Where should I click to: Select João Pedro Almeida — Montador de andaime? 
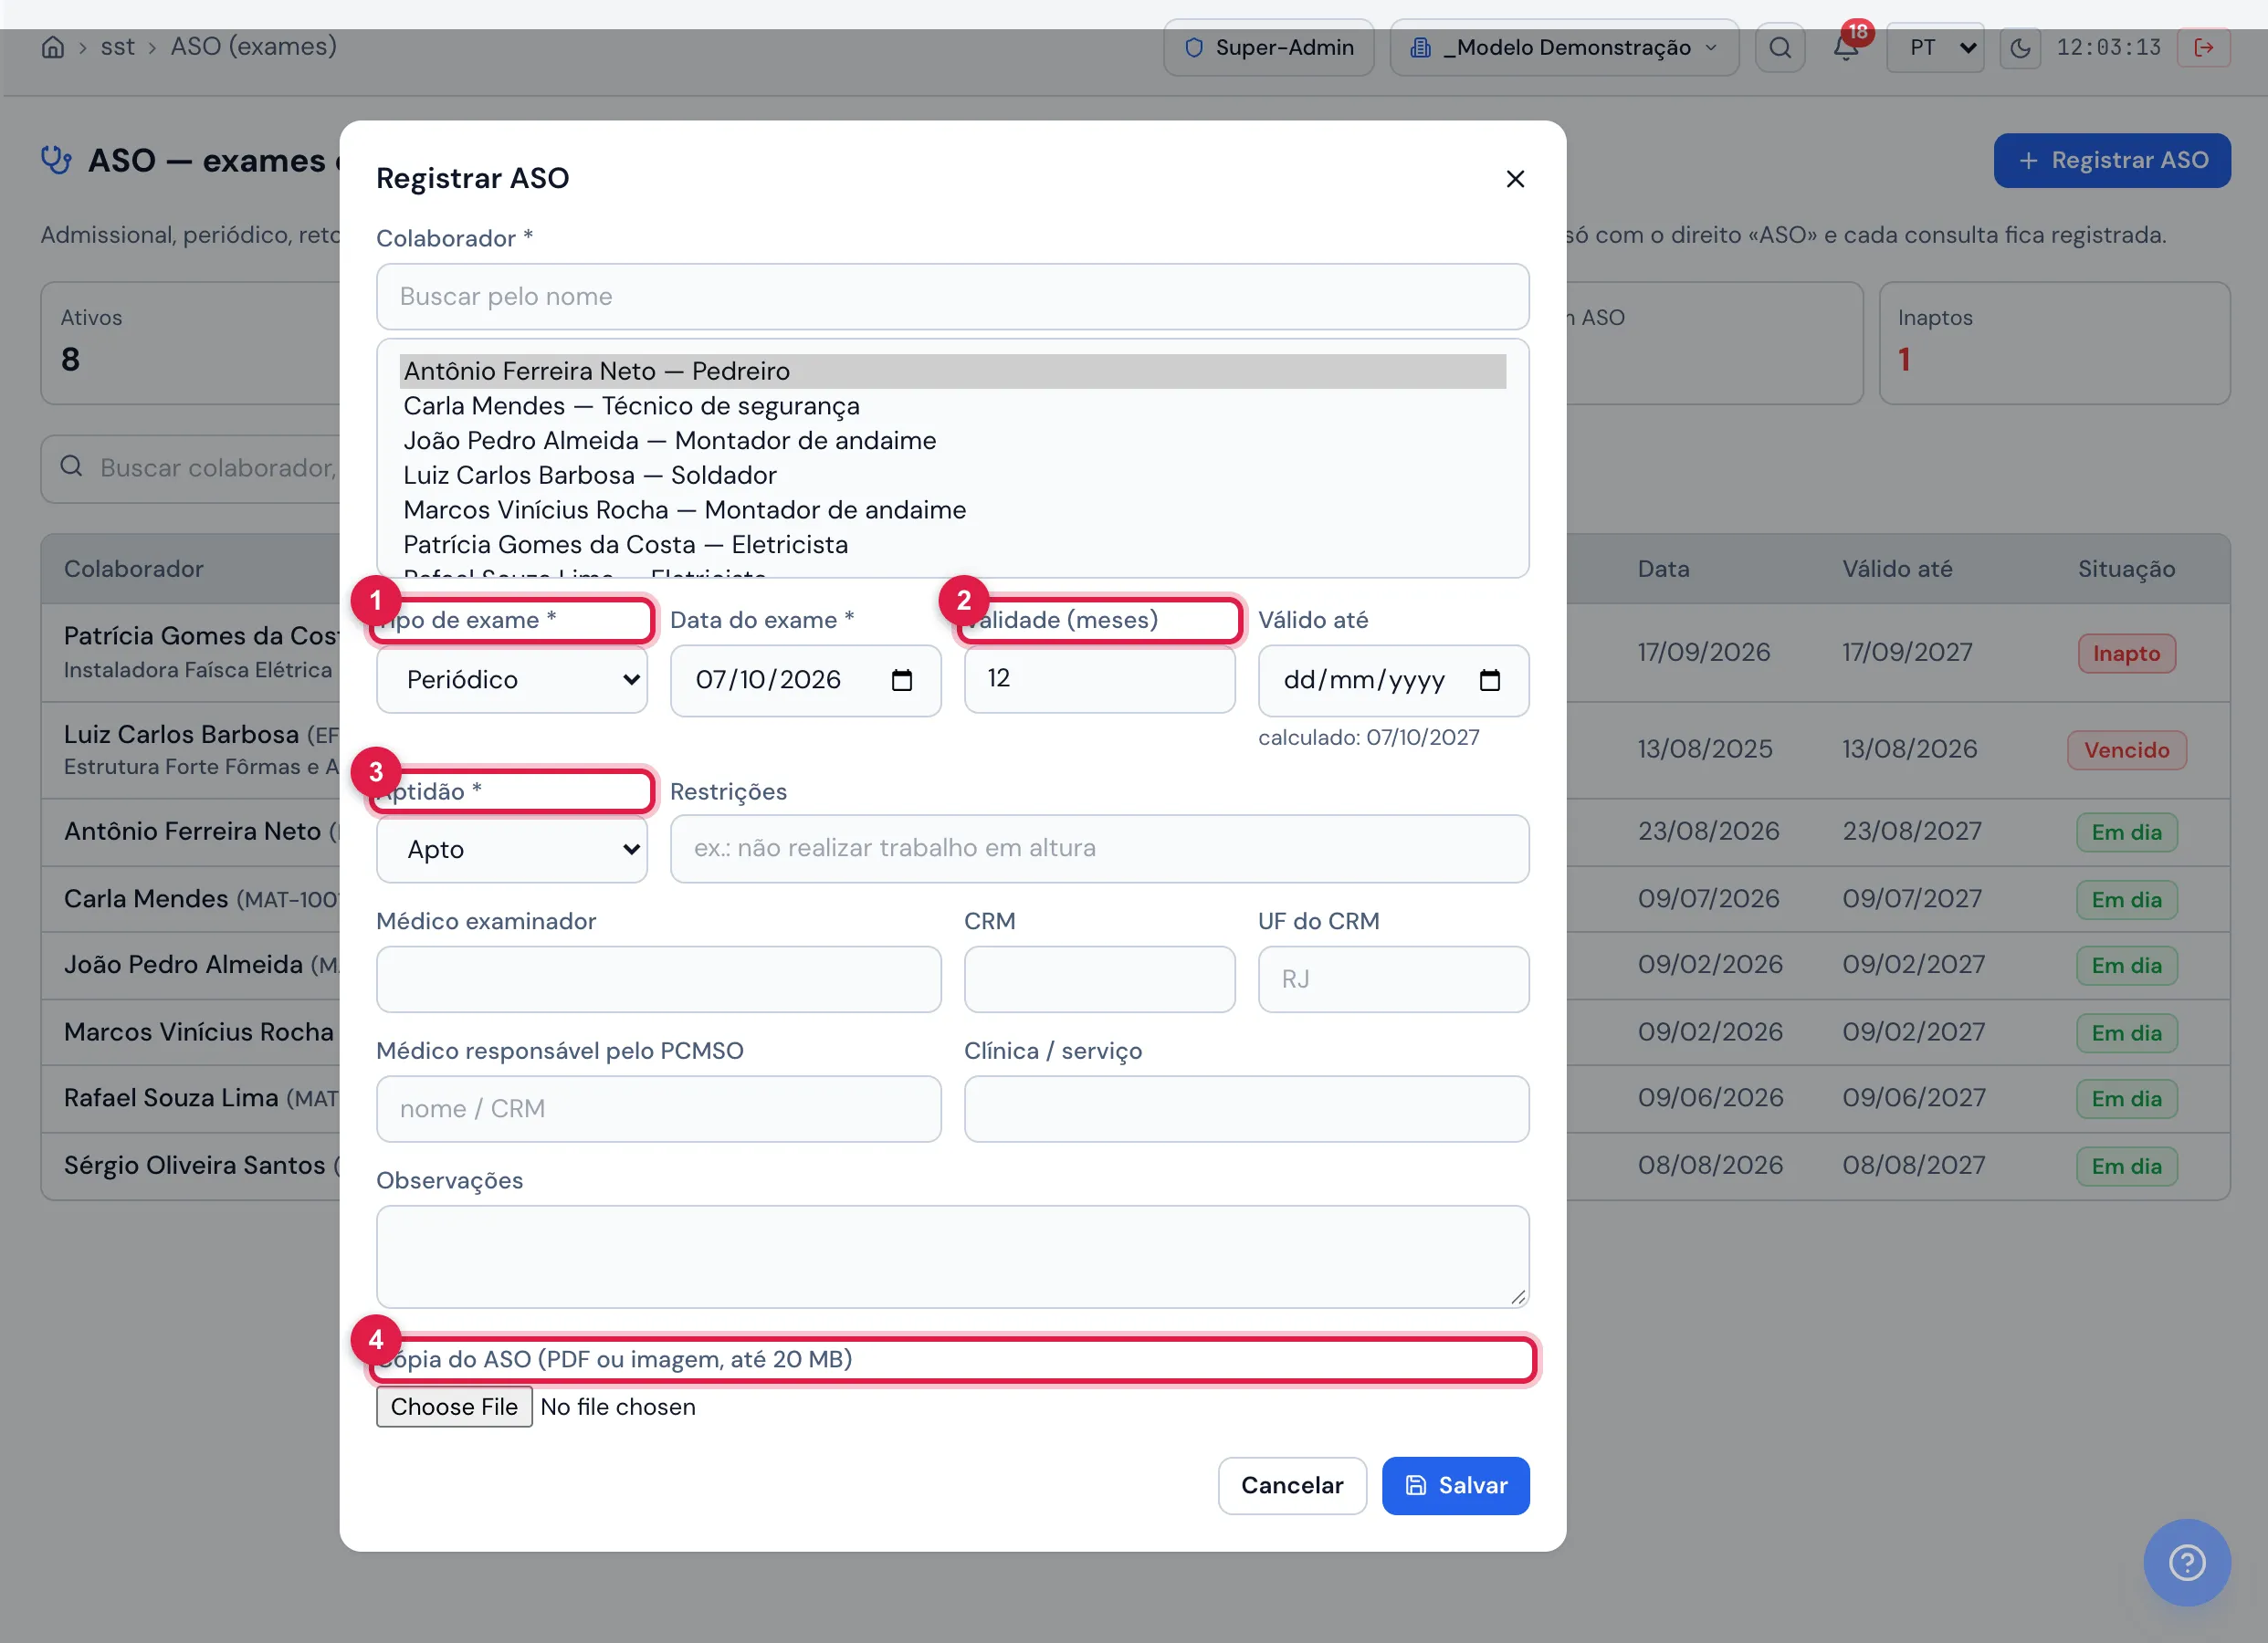coord(952,440)
